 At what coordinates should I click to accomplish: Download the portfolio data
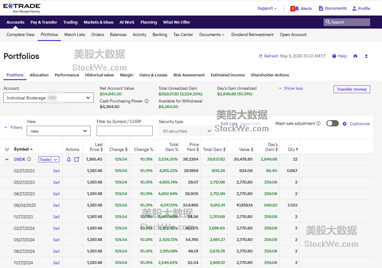click(366, 56)
